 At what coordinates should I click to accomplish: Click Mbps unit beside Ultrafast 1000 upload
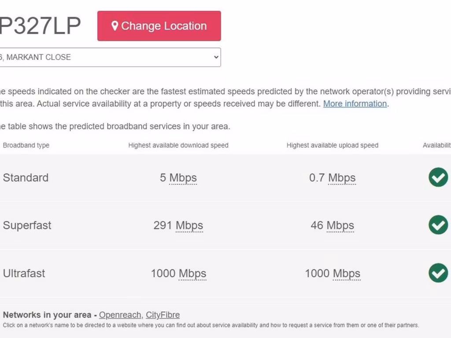tap(347, 273)
